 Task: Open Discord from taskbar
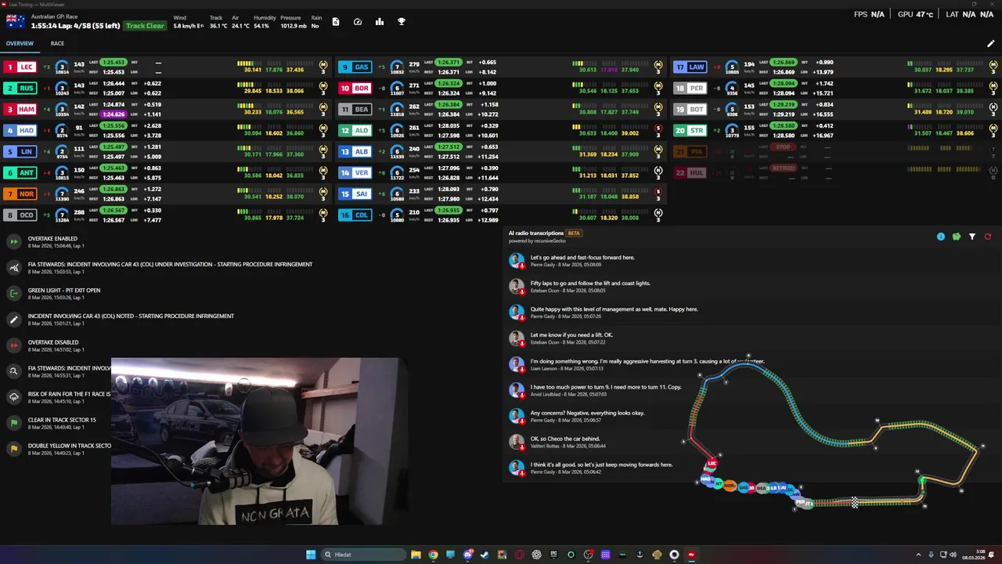[467, 555]
